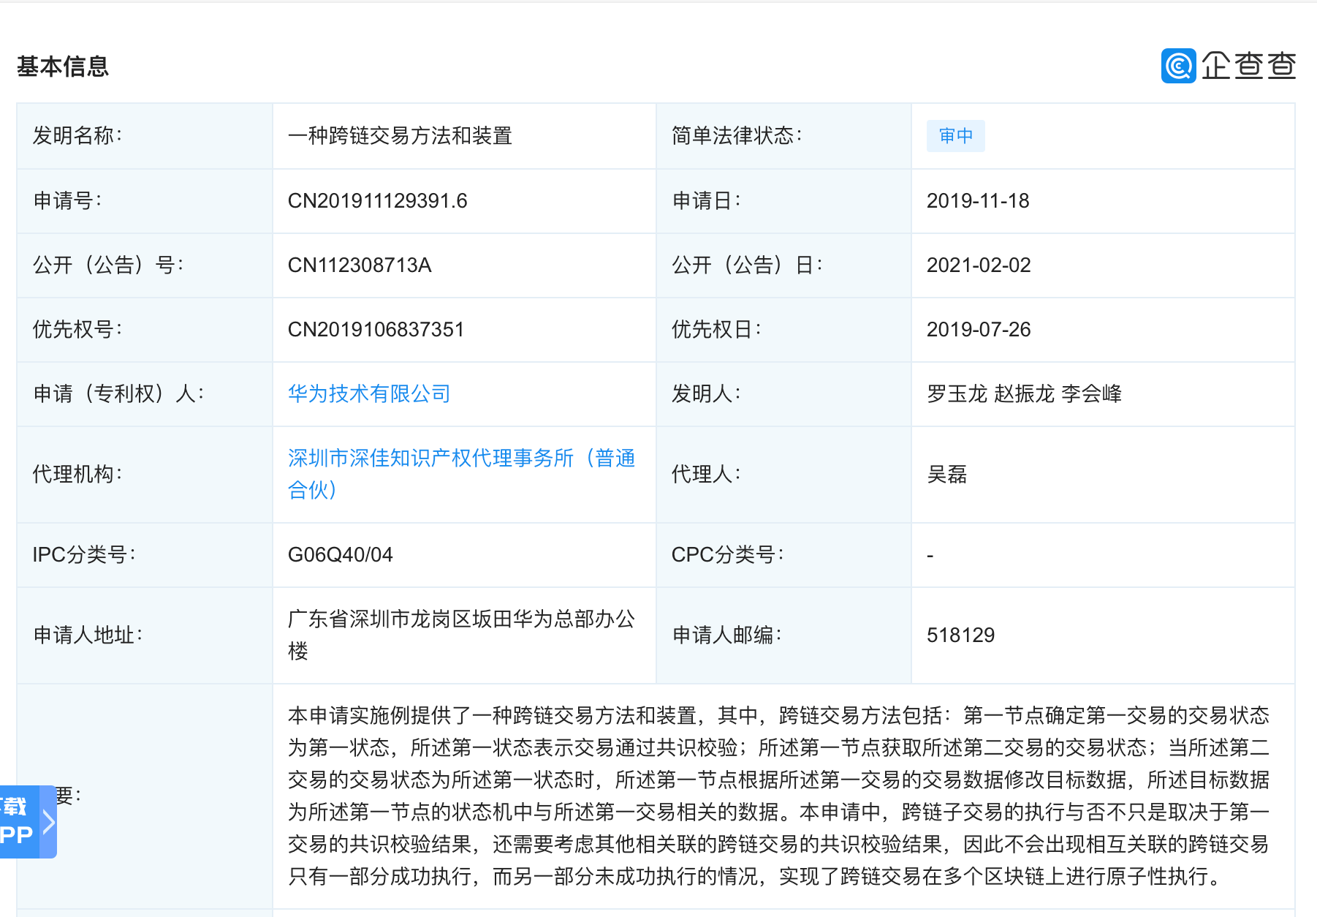This screenshot has width=1317, height=917.
Task: Click the application date 2019-11-18
Action: (978, 201)
